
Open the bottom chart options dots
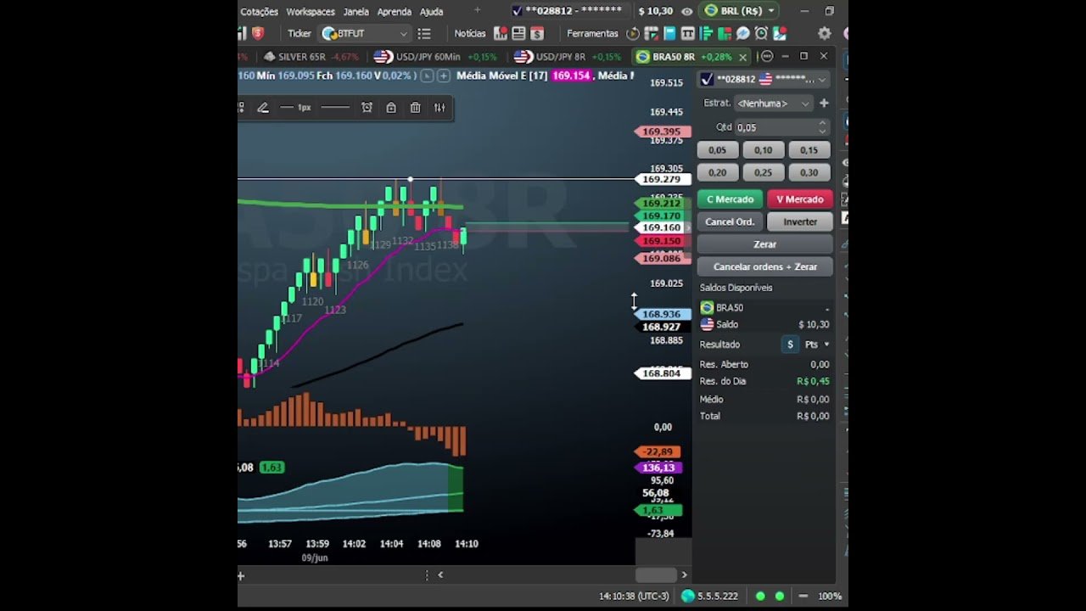[427, 575]
